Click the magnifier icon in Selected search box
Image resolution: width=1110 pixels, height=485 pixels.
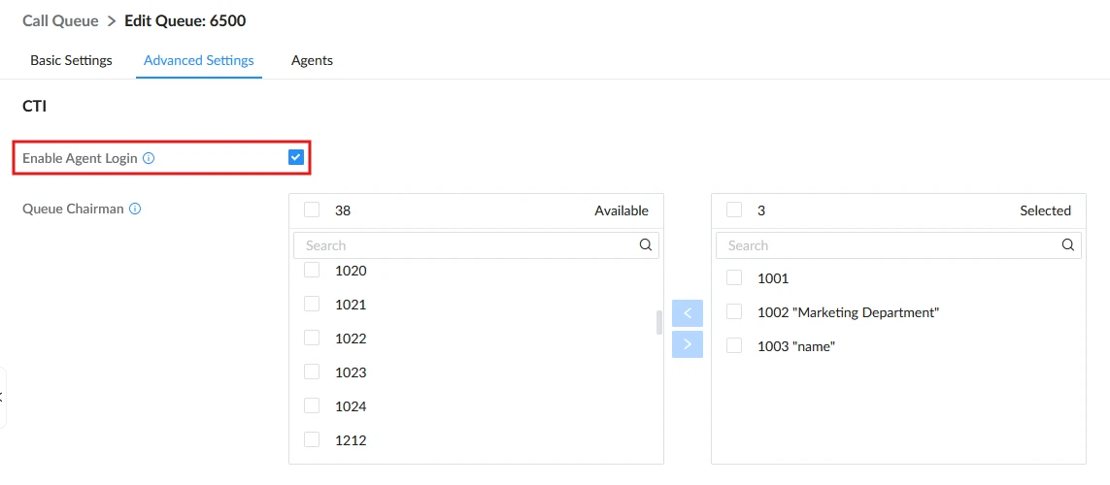coord(1067,244)
